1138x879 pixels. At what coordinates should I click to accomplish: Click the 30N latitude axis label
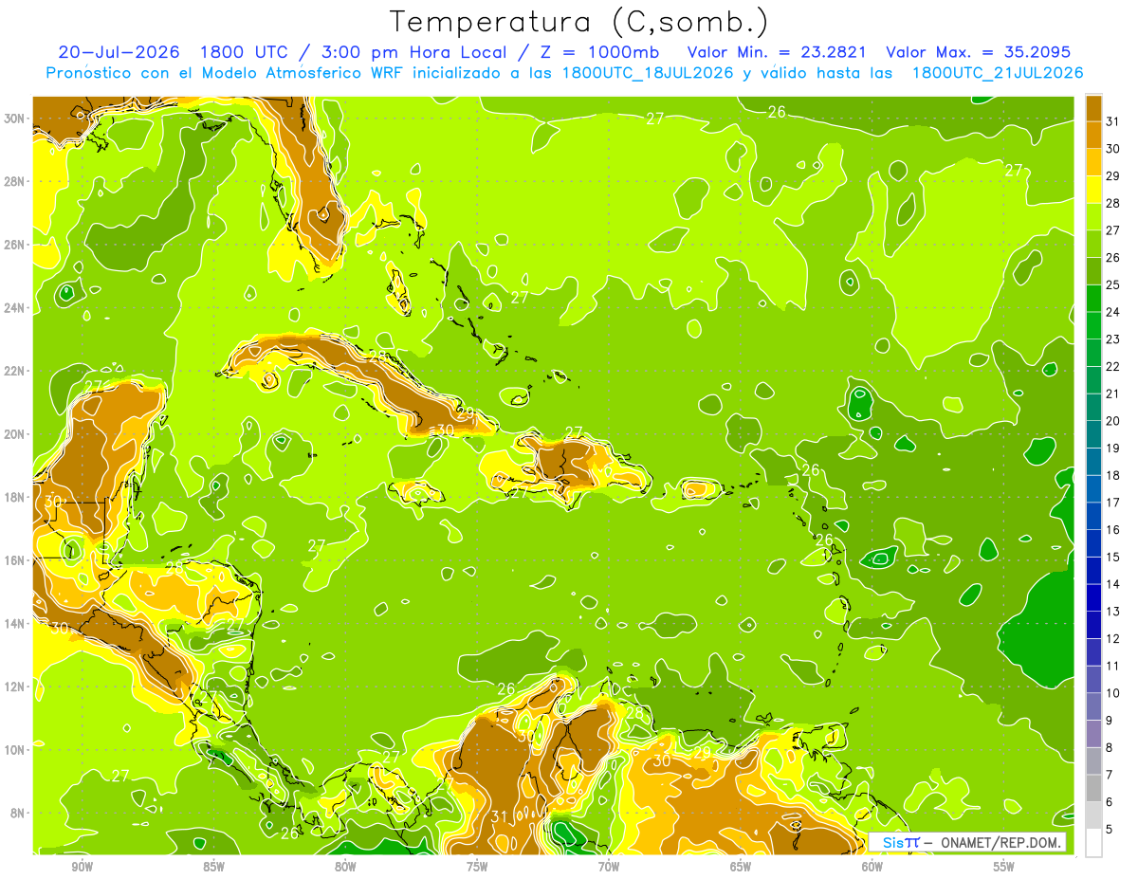(16, 118)
